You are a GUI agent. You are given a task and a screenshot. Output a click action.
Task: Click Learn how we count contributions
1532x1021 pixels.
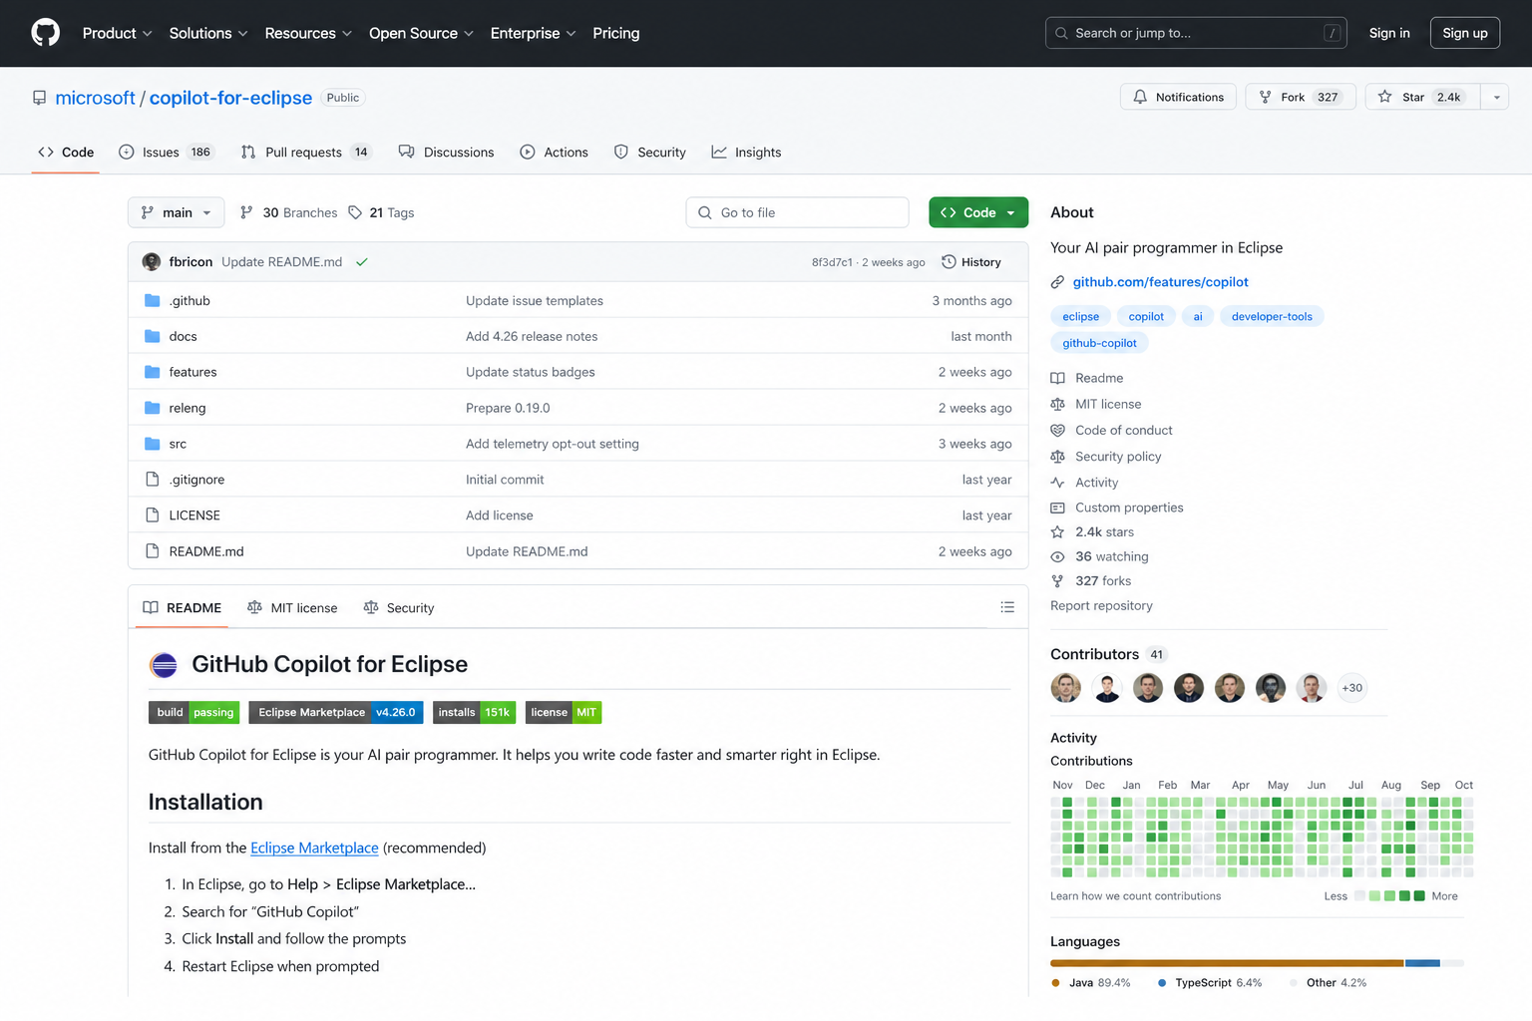coord(1135,896)
